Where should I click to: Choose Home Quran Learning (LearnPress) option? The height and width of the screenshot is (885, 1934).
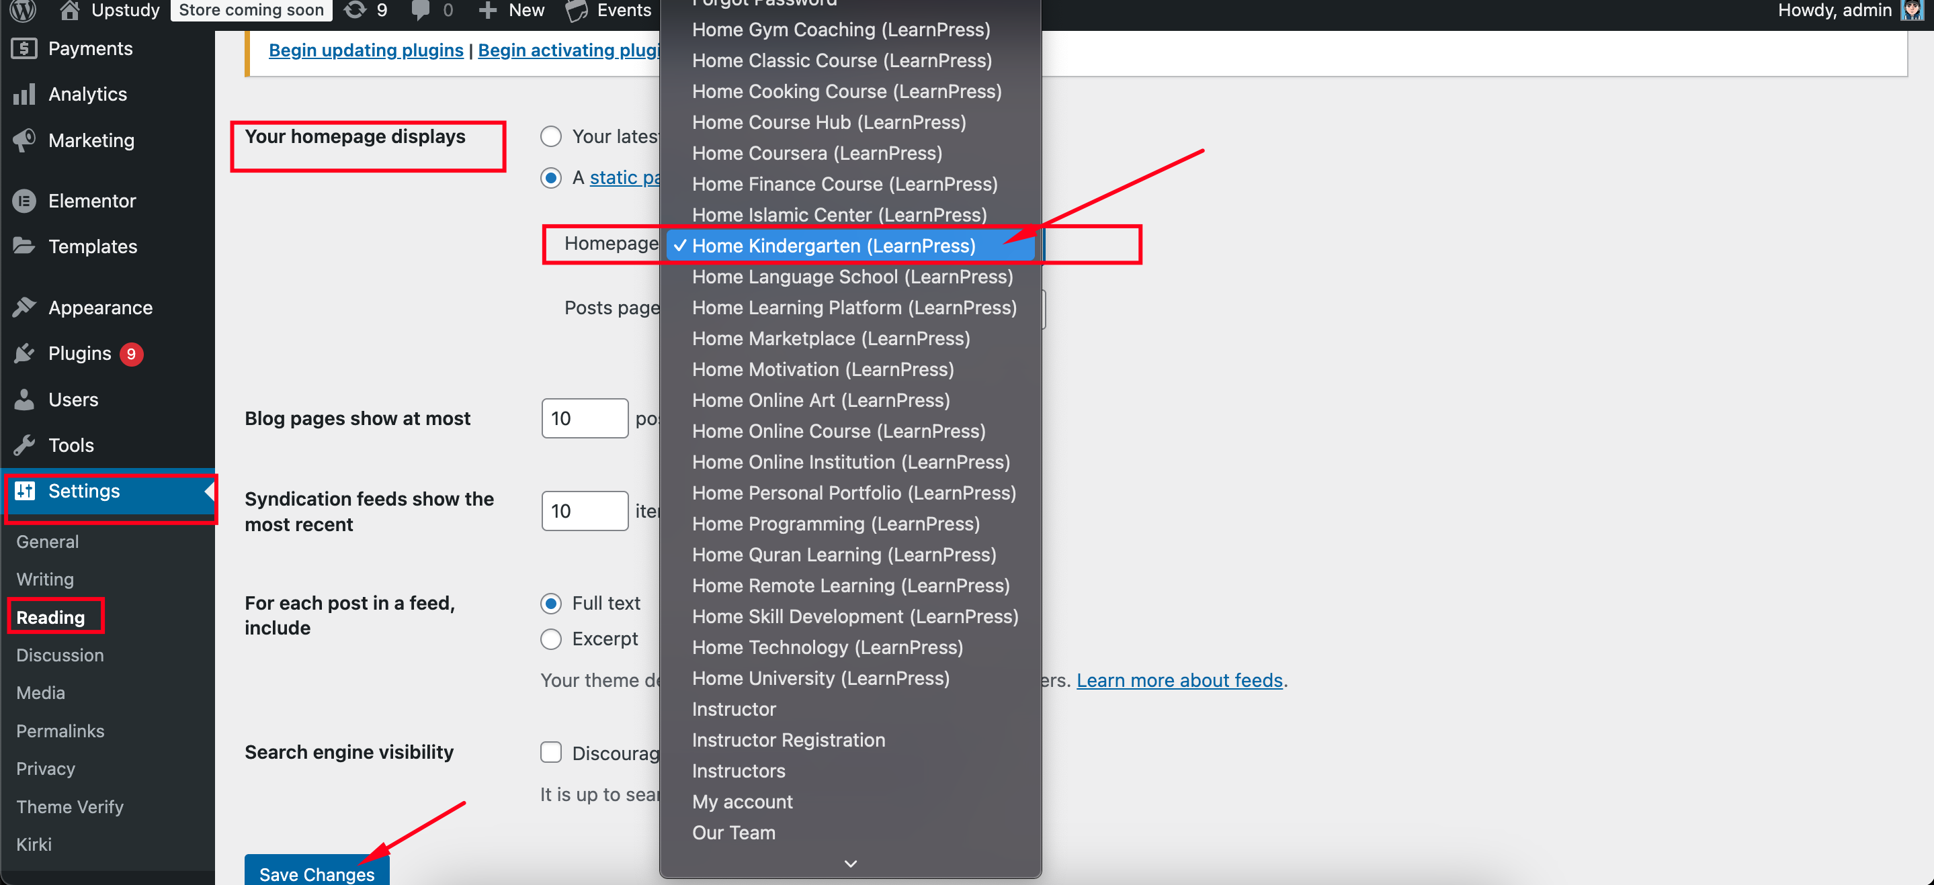(851, 555)
